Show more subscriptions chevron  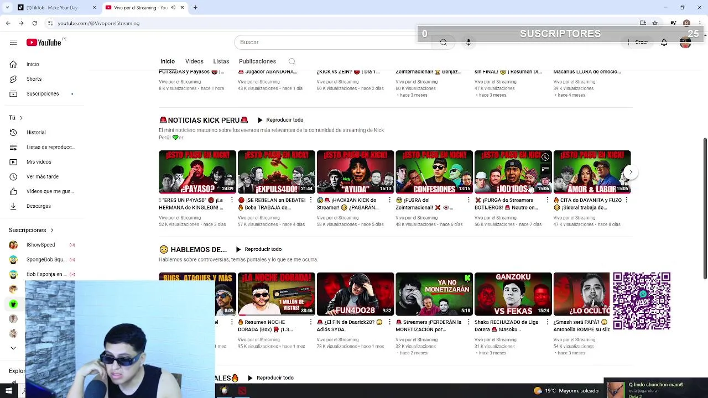point(13,348)
